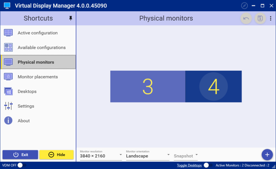
Task: Close the Virtual Display Manager window
Action: [x=271, y=6]
